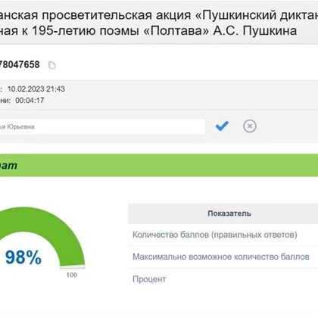Screen dimensions: 318x318
Task: Select the Процент row in the table
Action: pyautogui.click(x=223, y=279)
